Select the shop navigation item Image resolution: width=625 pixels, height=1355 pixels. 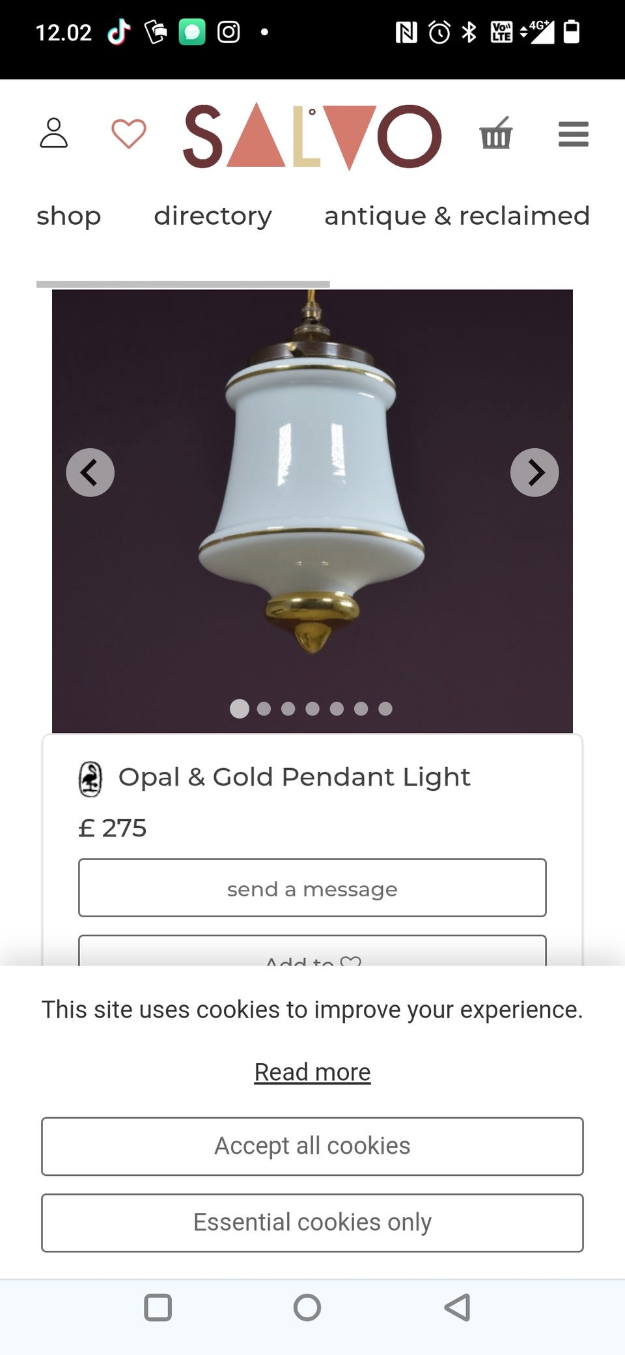[x=69, y=216]
